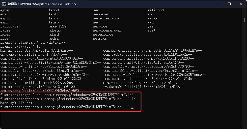Click the com.ss.android.ugc.aweme package entry
The image size is (247, 129).
click(153, 50)
